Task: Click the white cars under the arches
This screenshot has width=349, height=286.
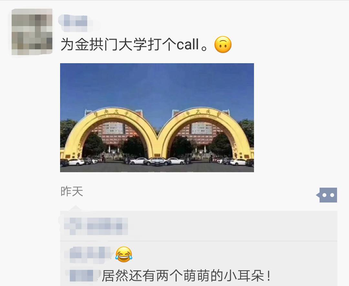Action: (157, 161)
